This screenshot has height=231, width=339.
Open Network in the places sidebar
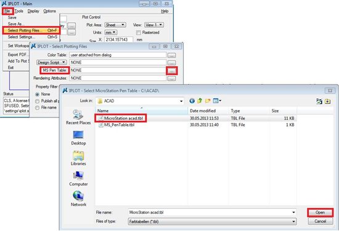[x=78, y=199]
